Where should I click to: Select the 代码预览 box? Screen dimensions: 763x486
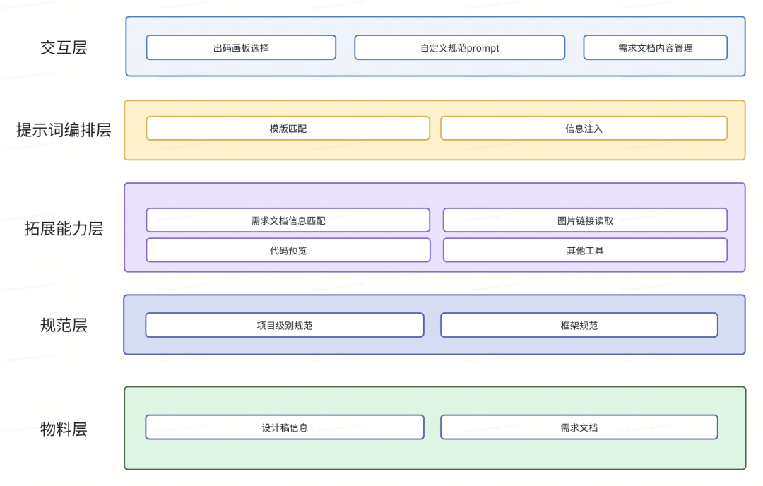coord(288,249)
